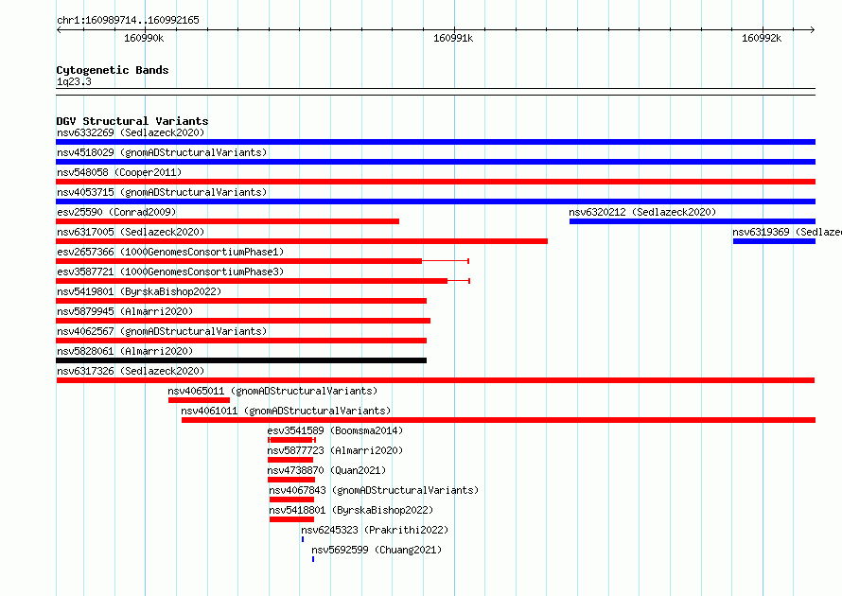Screen dimensions: 842x596
Task: Click the Cytogenetic Bands track title
Action: pyautogui.click(x=113, y=70)
